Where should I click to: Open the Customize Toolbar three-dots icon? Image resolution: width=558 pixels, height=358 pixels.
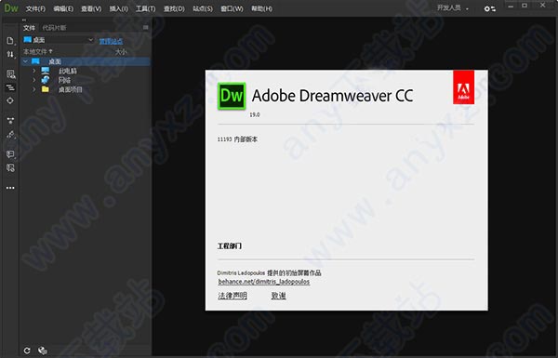click(10, 188)
